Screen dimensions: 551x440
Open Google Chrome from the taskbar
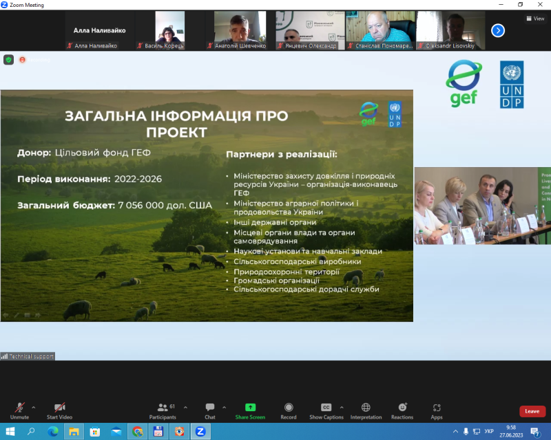click(x=138, y=432)
